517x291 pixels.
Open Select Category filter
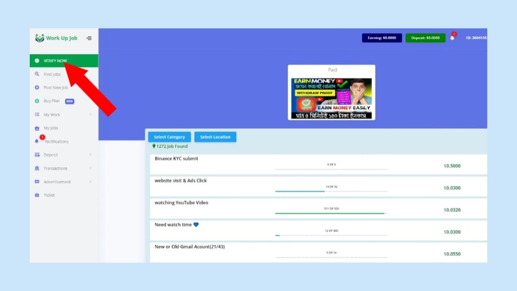pos(169,137)
